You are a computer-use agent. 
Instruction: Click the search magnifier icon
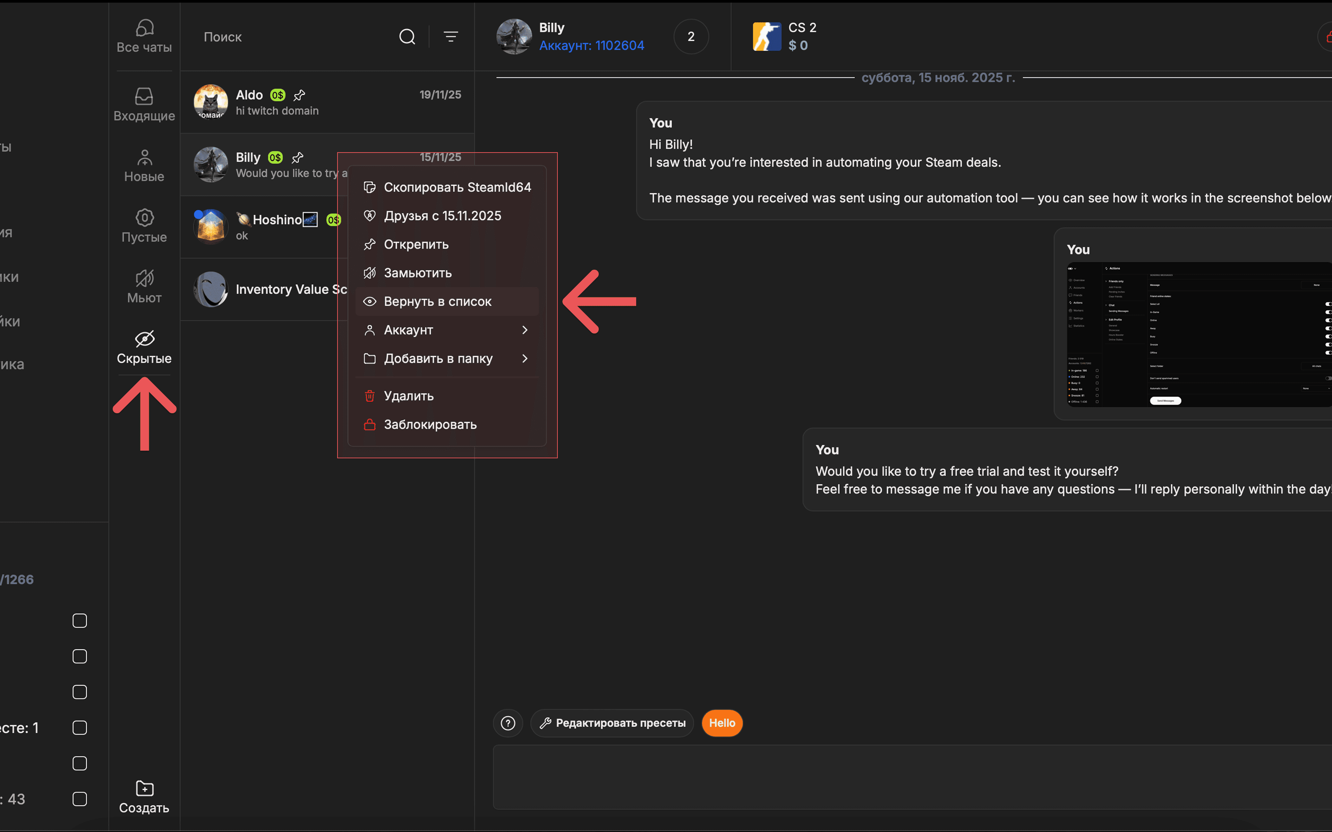(407, 36)
